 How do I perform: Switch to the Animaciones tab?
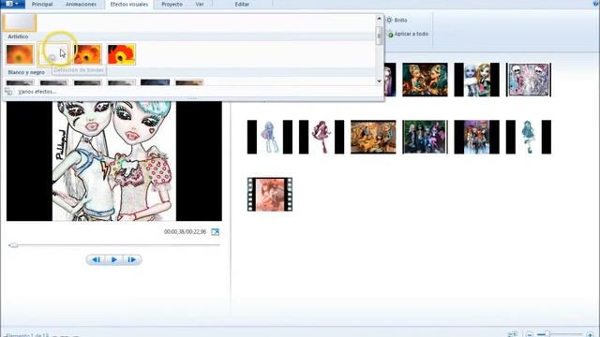tap(81, 4)
